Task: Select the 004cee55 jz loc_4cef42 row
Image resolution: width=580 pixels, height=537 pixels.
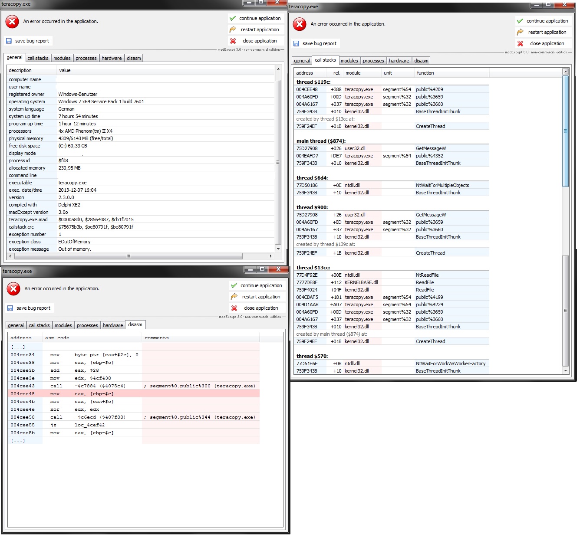Action: click(134, 425)
